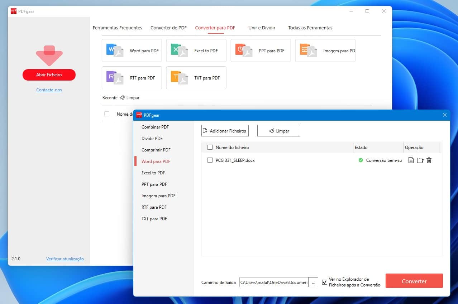Open the PPT para PDF card in main window
458x304 pixels.
click(261, 50)
